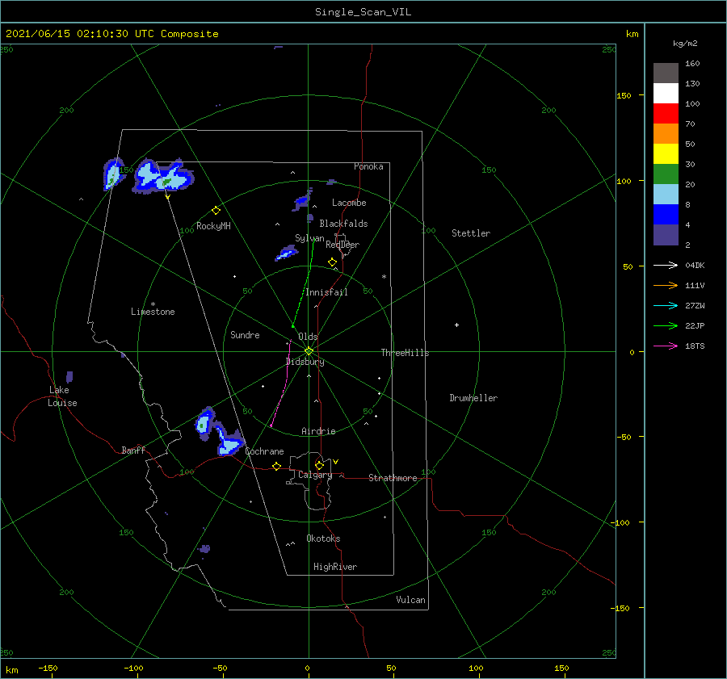Click the RedDeer label
The width and height of the screenshot is (727, 679).
[342, 245]
